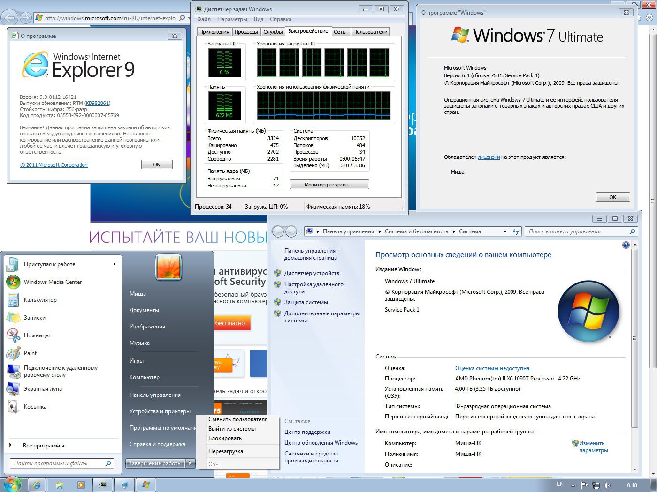Open Параметры menu in Task Manager

click(x=232, y=19)
